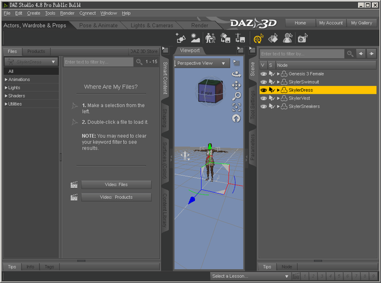Screen dimensions: 381x283
Task: Toggle visibility eye of SkylerSneakers
Action: pyautogui.click(x=264, y=106)
